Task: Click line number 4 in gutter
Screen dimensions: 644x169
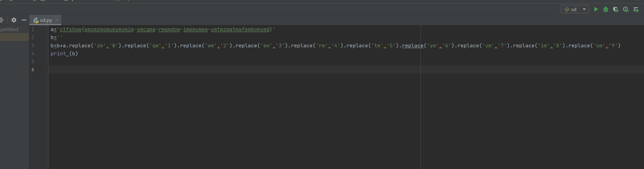Action: pos(33,53)
